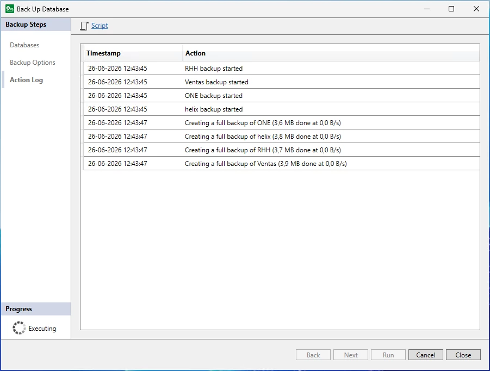490x371 pixels.
Task: Cancel the running backup
Action: click(x=426, y=355)
